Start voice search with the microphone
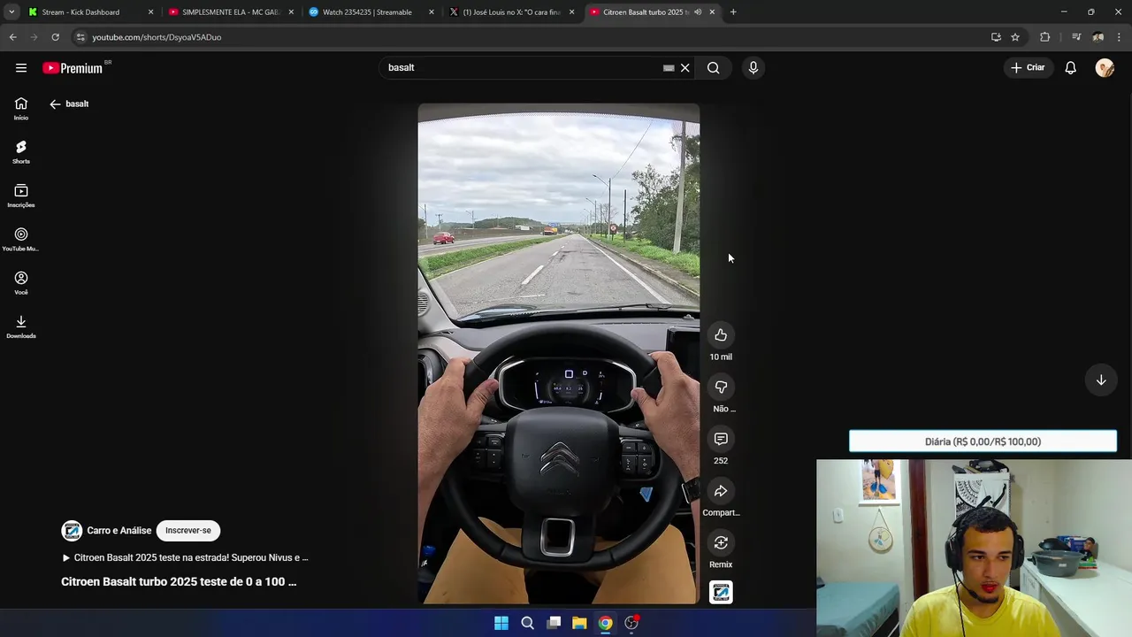 coord(753,67)
